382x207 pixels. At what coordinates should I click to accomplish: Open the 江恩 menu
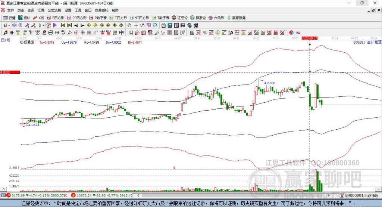[x=41, y=10]
